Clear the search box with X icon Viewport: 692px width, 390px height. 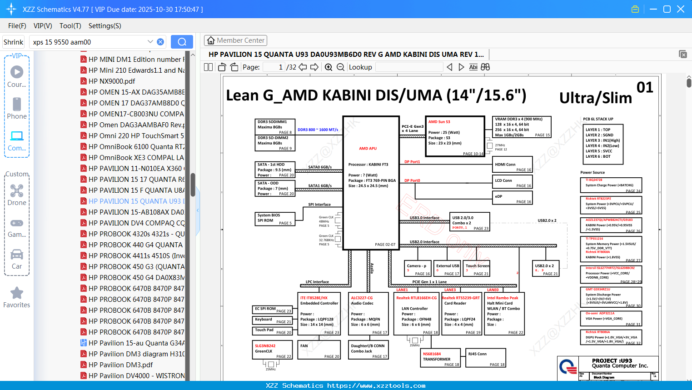click(x=160, y=42)
